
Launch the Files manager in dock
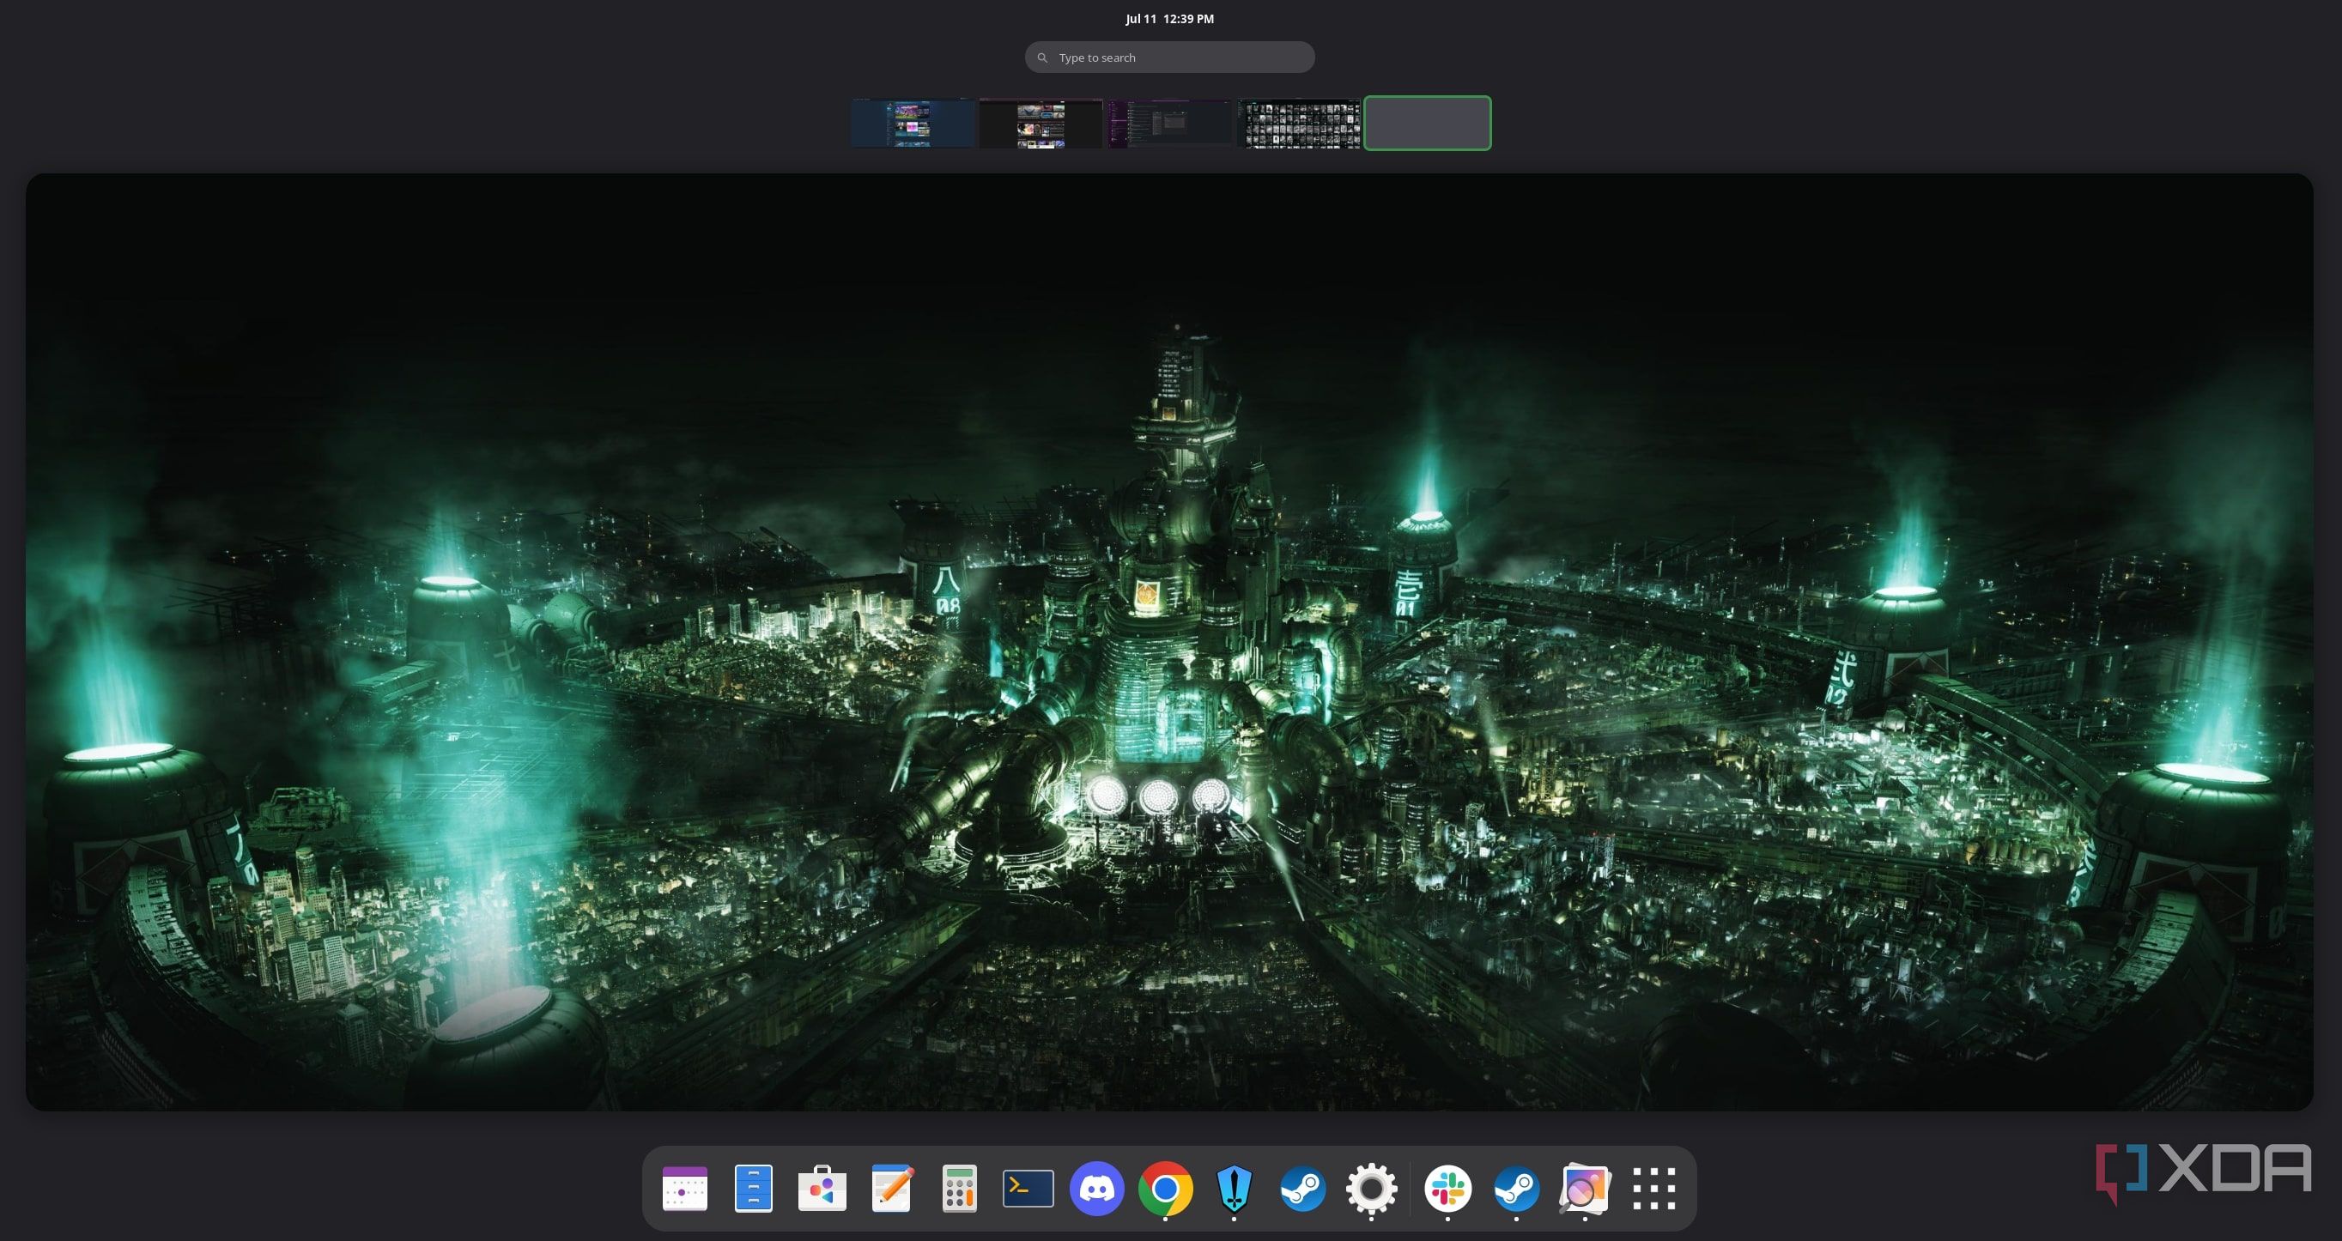tap(753, 1189)
